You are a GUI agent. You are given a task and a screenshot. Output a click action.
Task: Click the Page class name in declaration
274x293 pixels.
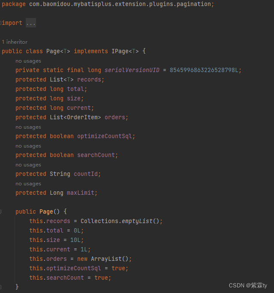(53, 51)
